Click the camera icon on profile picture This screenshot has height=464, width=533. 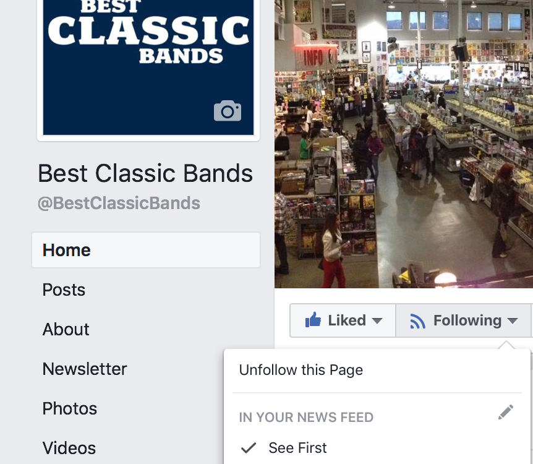pos(228,111)
